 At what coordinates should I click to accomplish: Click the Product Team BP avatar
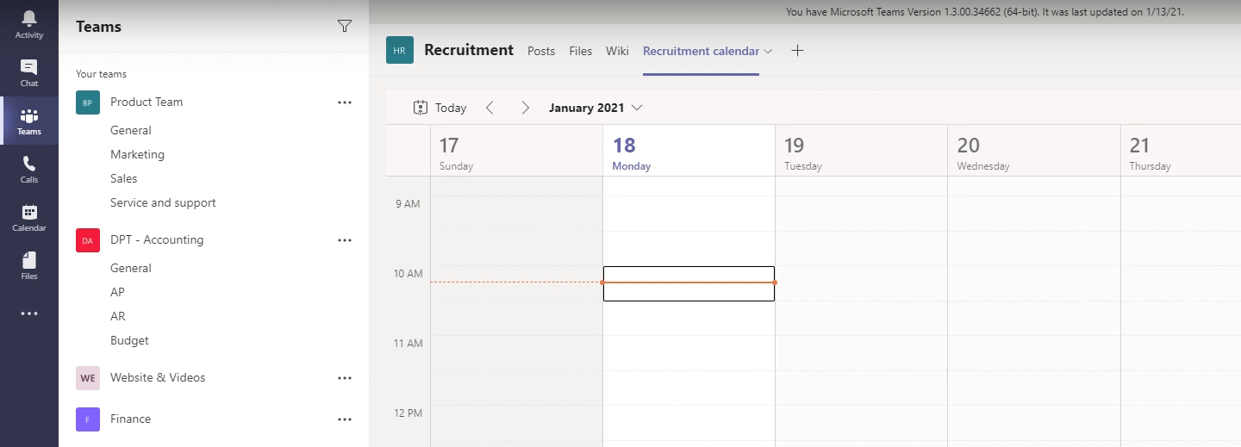tap(88, 102)
